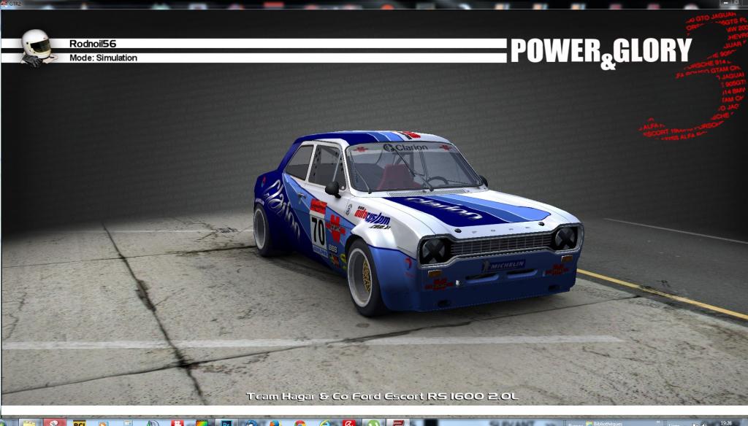Viewport: 748px width, 426px height.
Task: Click the white helmet driver avatar
Action: click(x=37, y=47)
